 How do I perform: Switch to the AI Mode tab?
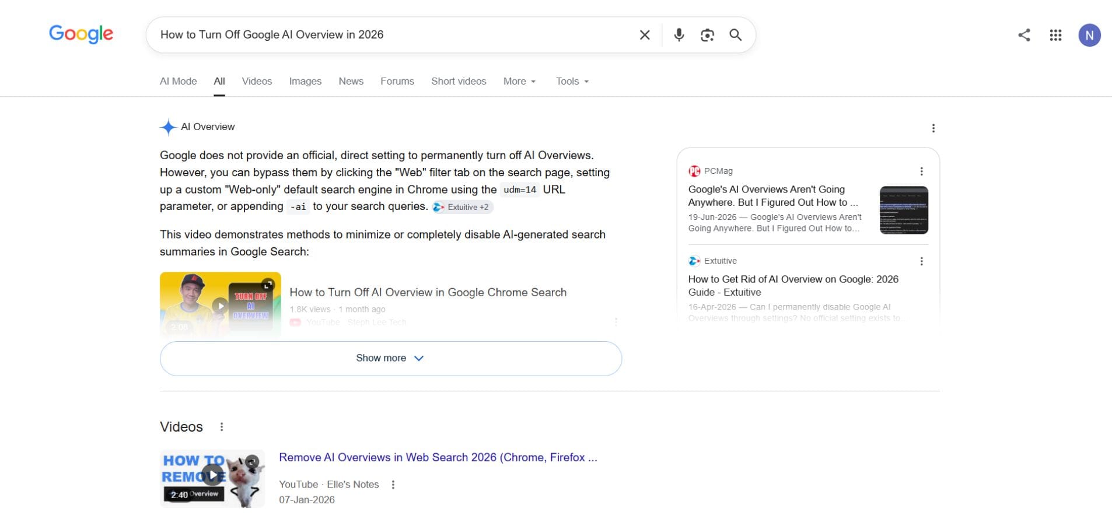coord(179,81)
